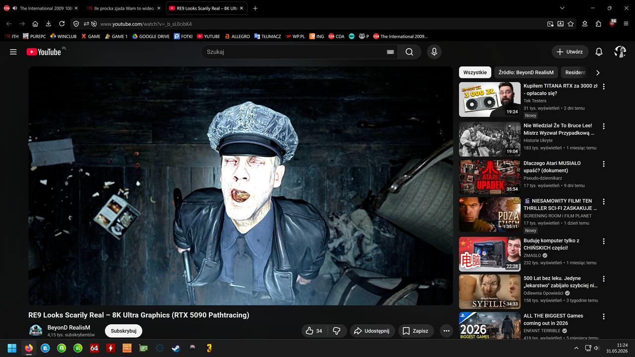635x357 pixels.
Task: Switch to Ile procka zjada Wam tab
Action: [124, 8]
